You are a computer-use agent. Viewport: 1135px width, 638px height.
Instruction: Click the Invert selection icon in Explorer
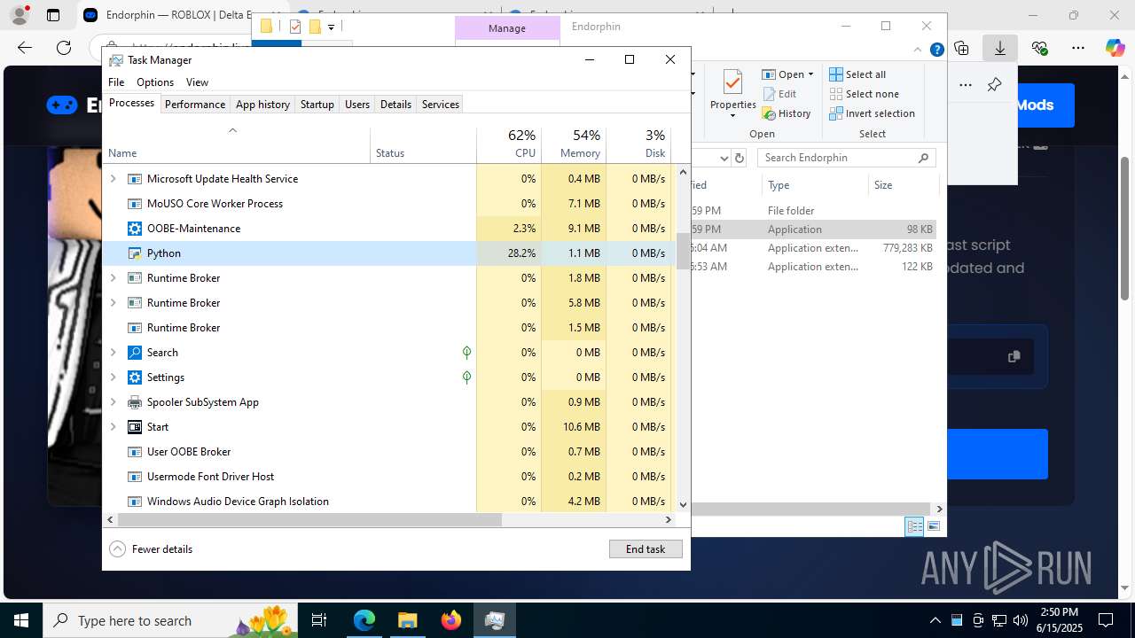click(x=836, y=113)
